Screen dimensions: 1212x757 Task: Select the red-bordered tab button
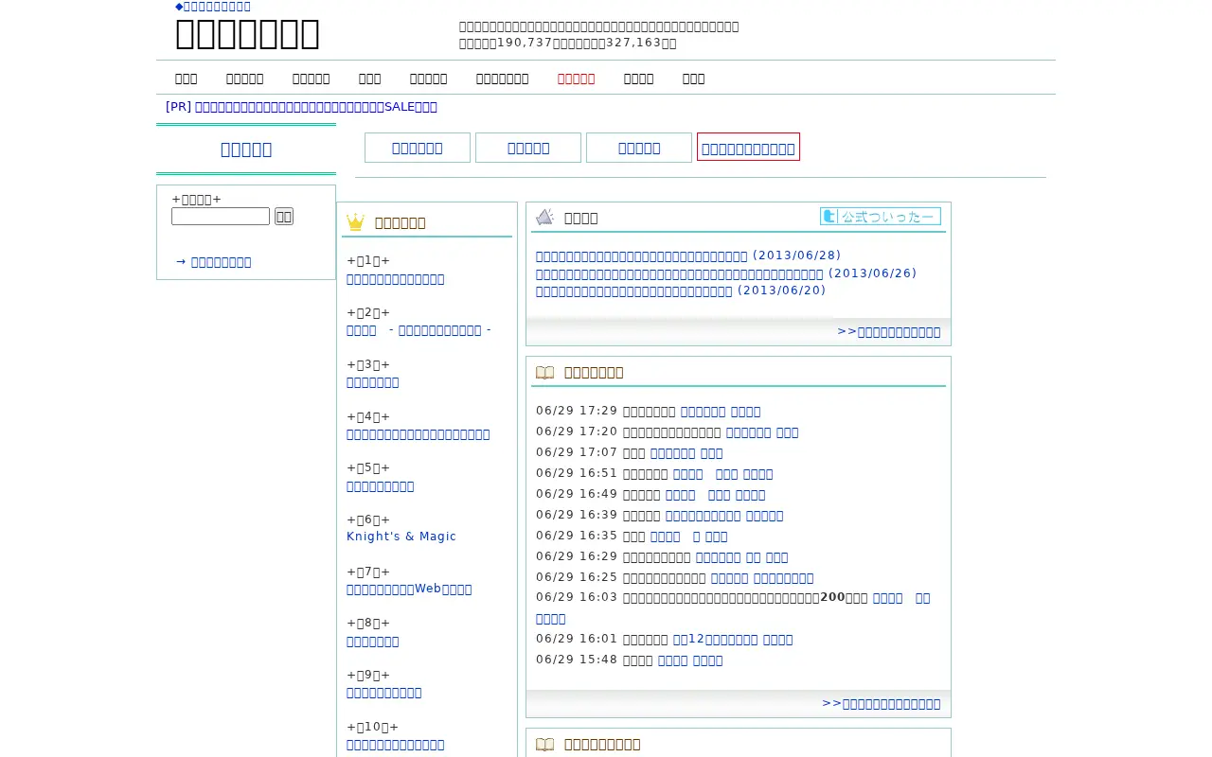tap(748, 148)
